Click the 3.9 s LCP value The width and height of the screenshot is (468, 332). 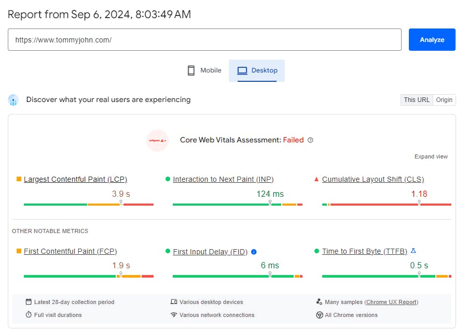coord(121,194)
